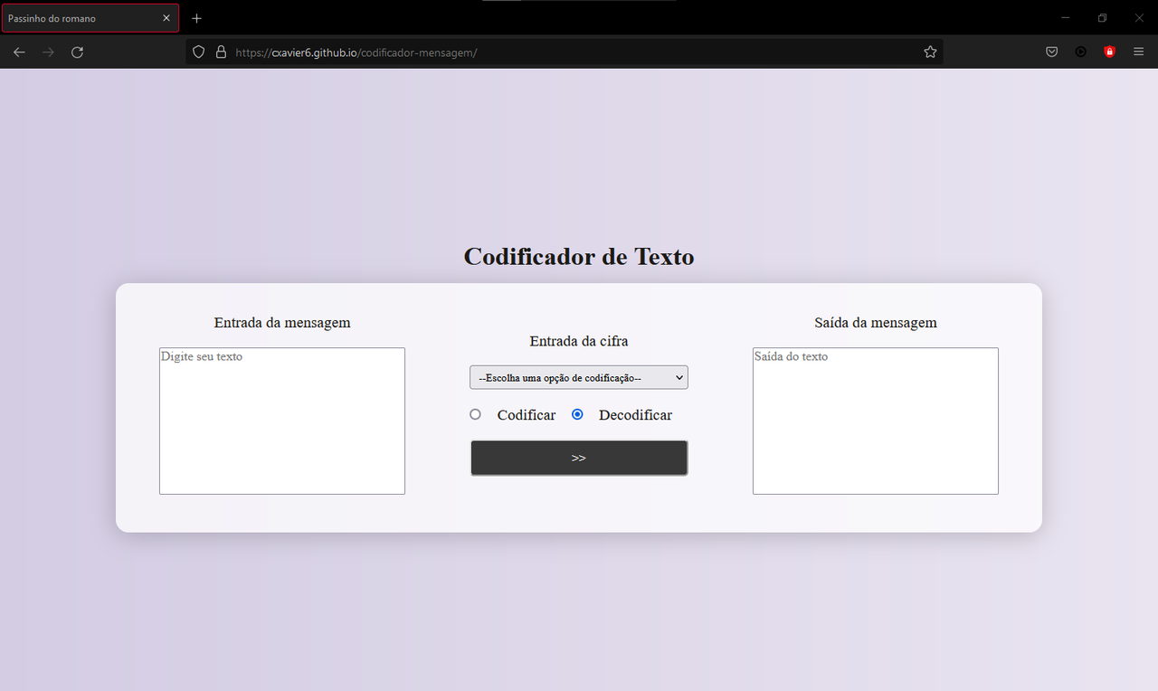Select the Codificar radio button
Viewport: 1158px width, 691px height.
[475, 414]
